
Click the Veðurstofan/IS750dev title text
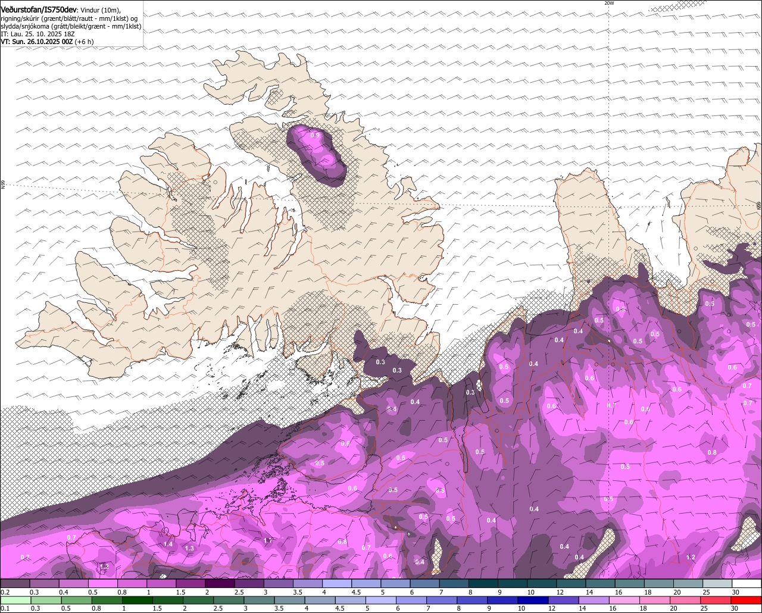point(39,10)
